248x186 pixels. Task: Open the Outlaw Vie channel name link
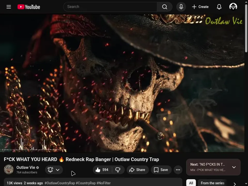point(26,167)
